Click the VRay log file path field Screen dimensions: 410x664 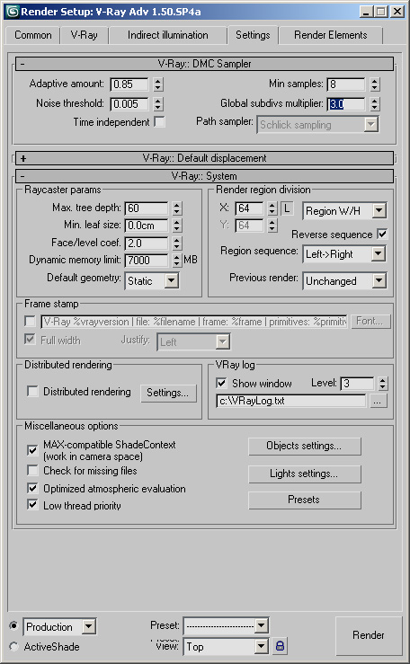[291, 401]
